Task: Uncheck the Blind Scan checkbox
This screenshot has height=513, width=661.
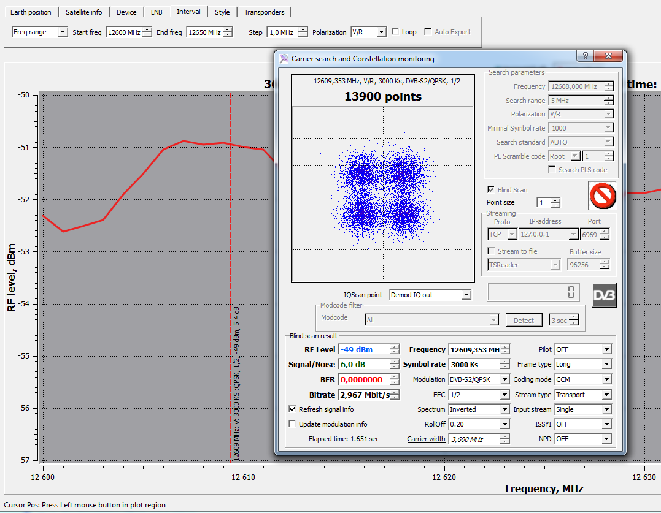Action: (x=491, y=189)
